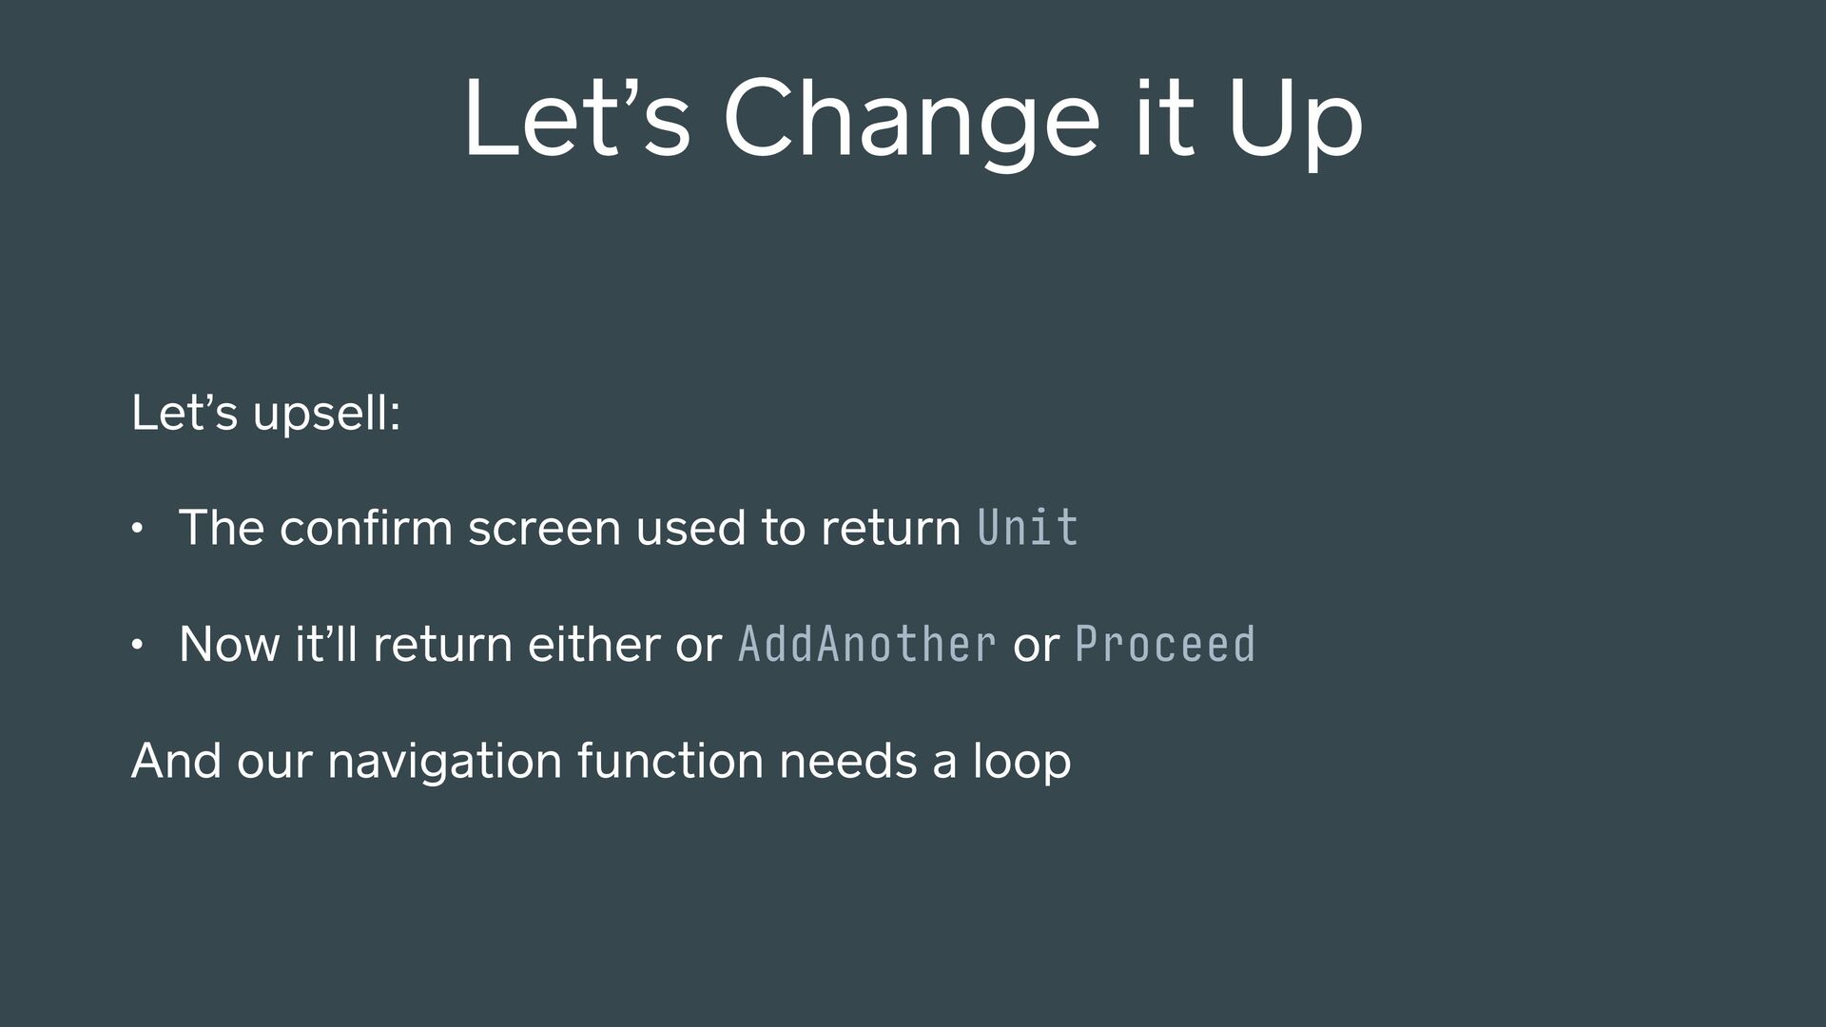Click the code word "AddAnother"
The height and width of the screenshot is (1027, 1826).
[x=867, y=644]
